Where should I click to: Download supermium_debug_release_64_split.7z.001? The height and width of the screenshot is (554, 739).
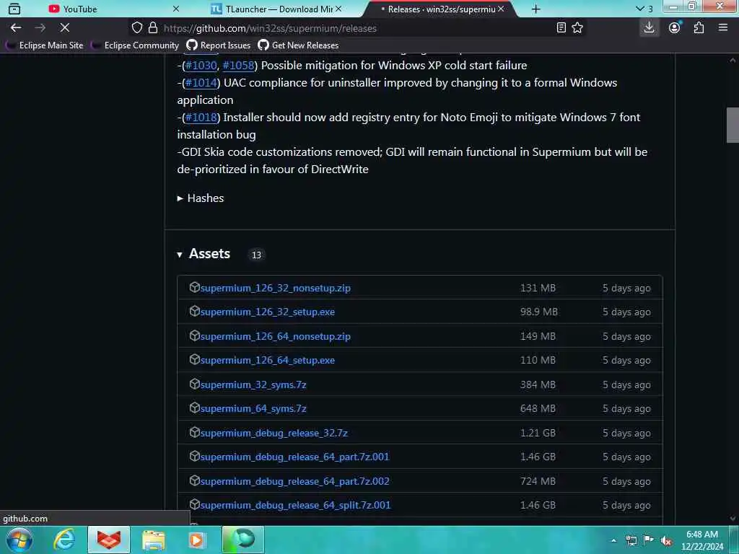[x=295, y=506]
